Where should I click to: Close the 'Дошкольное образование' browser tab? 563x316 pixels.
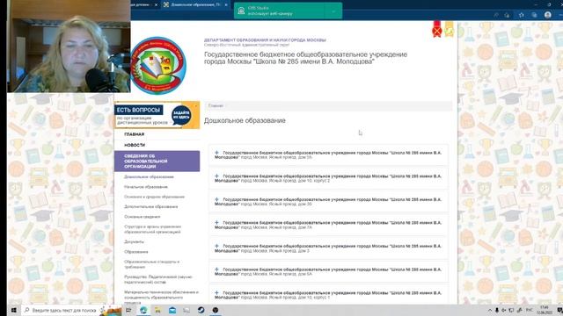coord(226,4)
